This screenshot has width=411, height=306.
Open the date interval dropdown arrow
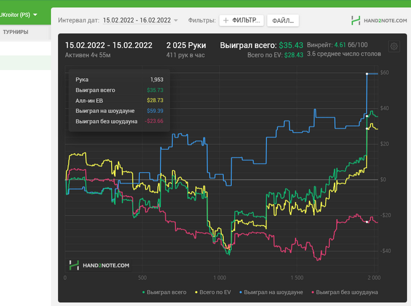pyautogui.click(x=176, y=21)
